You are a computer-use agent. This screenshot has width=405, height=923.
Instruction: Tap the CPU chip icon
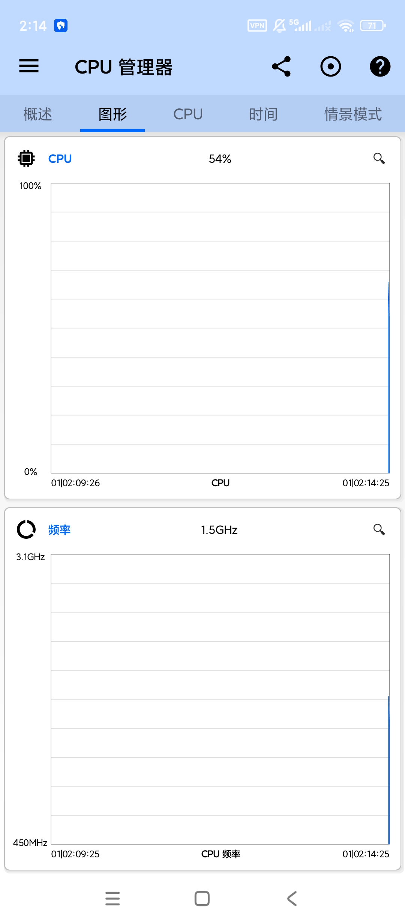tap(26, 158)
